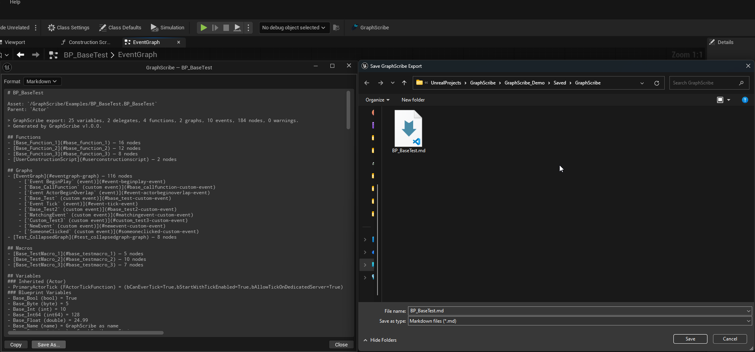
Task: Refresh the folder view in save dialog
Action: point(657,83)
